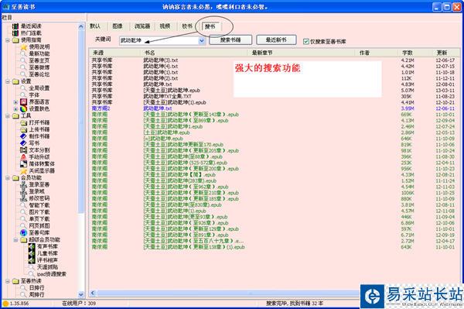The height and width of the screenshot is (309, 464).
Task: Click the star icon beside 关闭显示器
Action: [24, 171]
